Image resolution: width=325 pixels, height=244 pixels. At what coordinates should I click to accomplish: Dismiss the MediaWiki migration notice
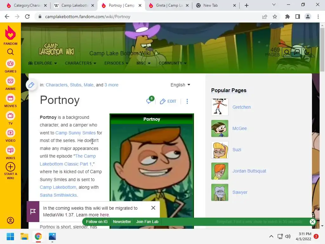(153, 208)
